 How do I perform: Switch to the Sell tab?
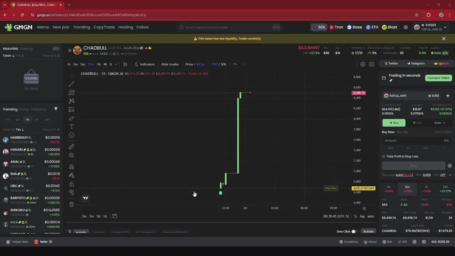pos(417,123)
